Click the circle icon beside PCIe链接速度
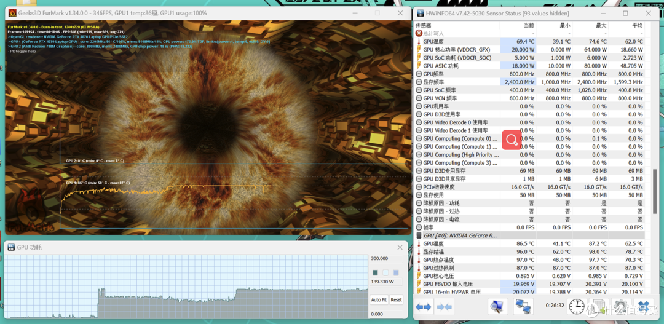 pos(419,187)
